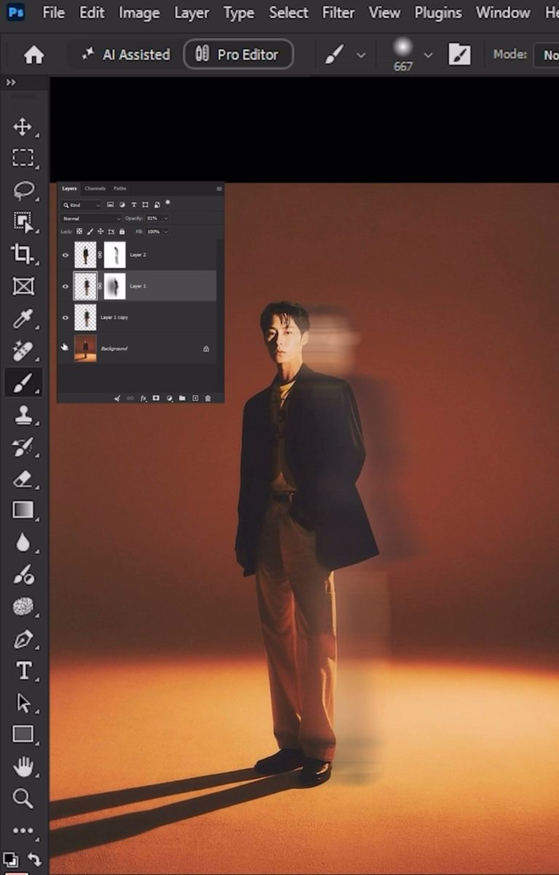The image size is (559, 875).
Task: Add a layer mask
Action: click(x=156, y=398)
